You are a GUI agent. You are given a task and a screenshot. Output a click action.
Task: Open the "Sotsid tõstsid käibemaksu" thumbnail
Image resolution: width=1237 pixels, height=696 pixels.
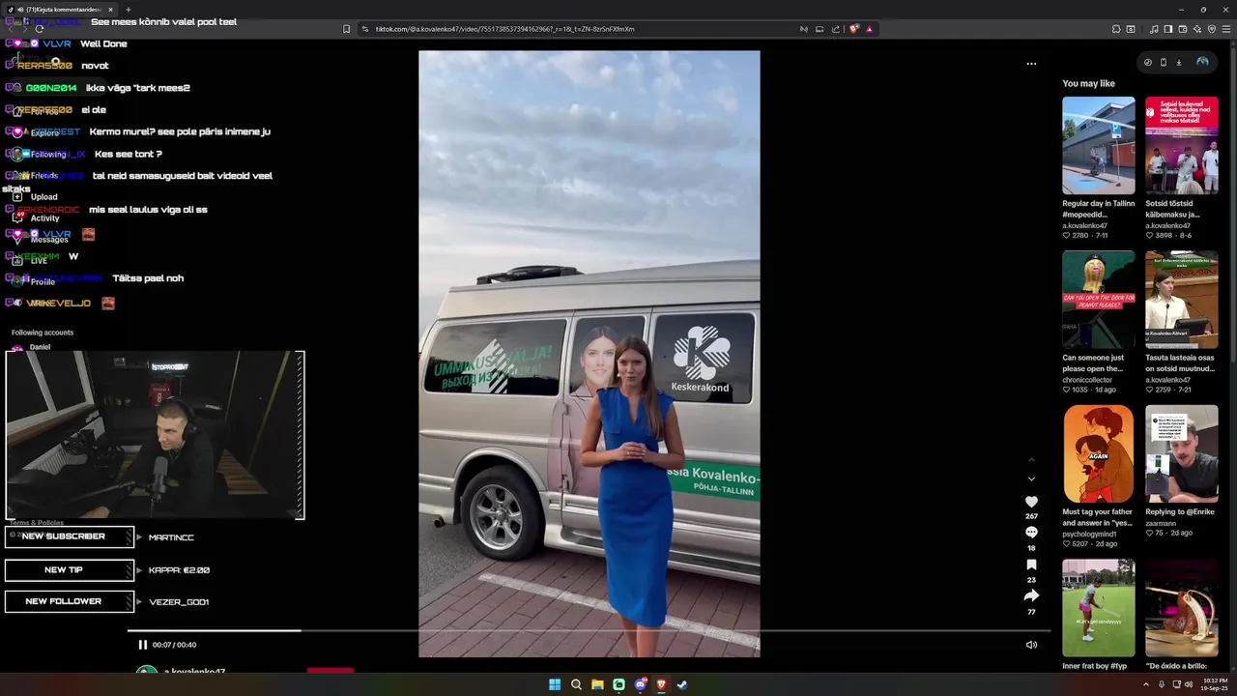coord(1182,146)
